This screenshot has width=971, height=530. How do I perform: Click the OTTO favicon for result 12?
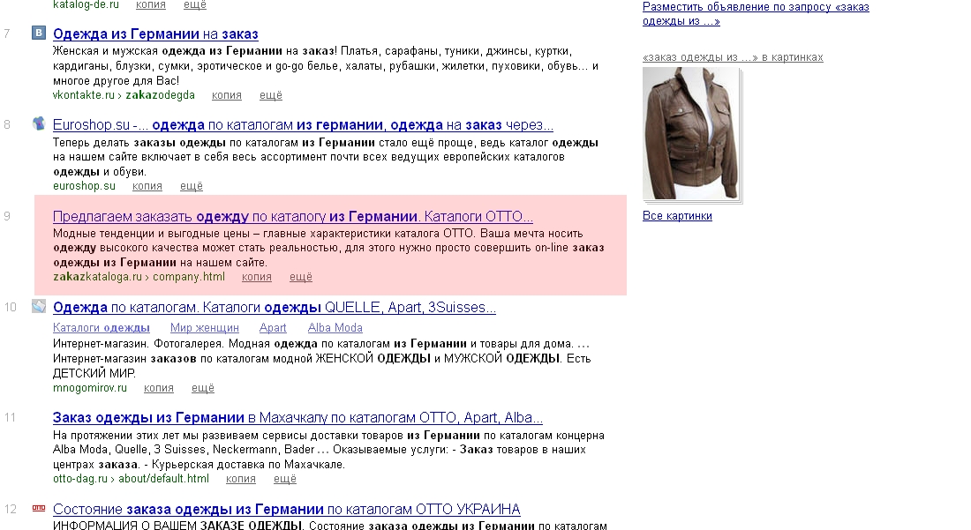click(x=39, y=508)
